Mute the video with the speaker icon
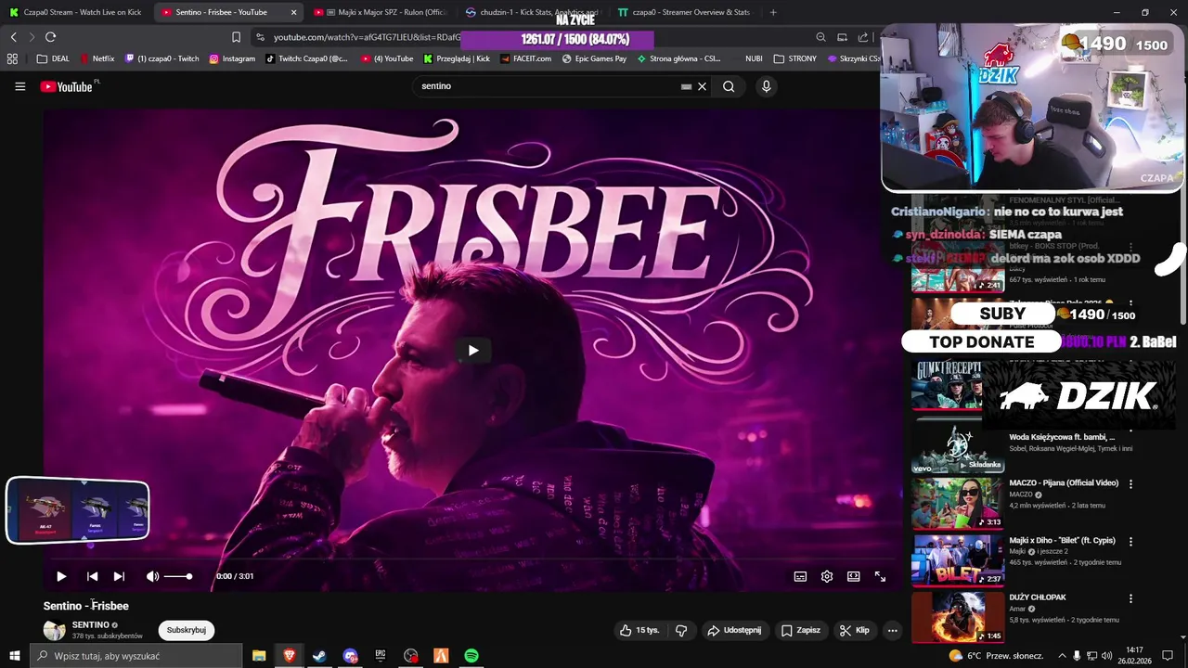The width and height of the screenshot is (1188, 668). coord(152,576)
